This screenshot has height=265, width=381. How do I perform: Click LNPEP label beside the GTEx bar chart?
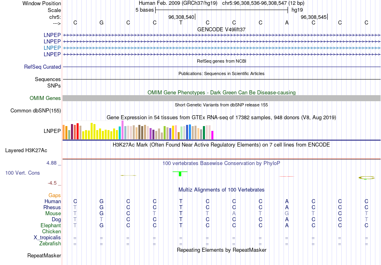[x=52, y=131]
